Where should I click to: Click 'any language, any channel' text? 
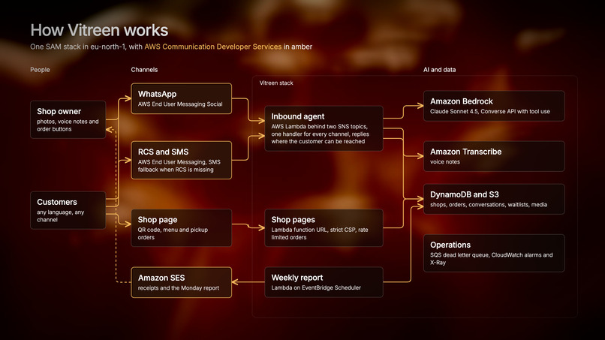[61, 215]
